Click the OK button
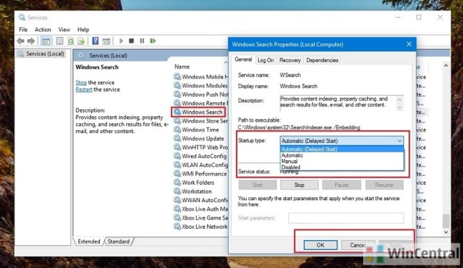This screenshot has width=463, height=268. pos(321,245)
